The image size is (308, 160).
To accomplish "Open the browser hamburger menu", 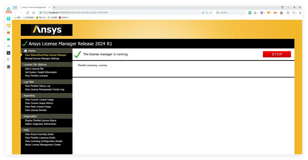I will pos(300,13).
